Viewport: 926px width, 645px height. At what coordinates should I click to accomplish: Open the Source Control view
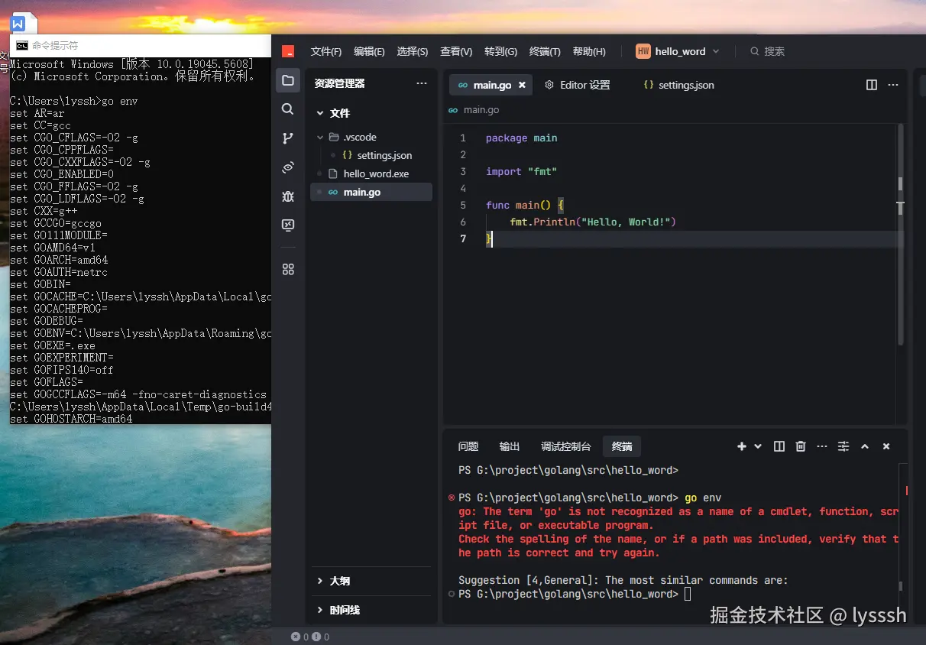point(288,138)
